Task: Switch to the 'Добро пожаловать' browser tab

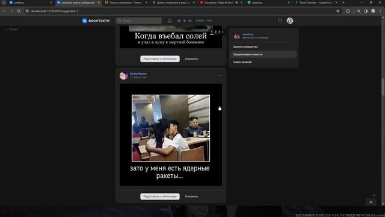Action: (x=173, y=2)
